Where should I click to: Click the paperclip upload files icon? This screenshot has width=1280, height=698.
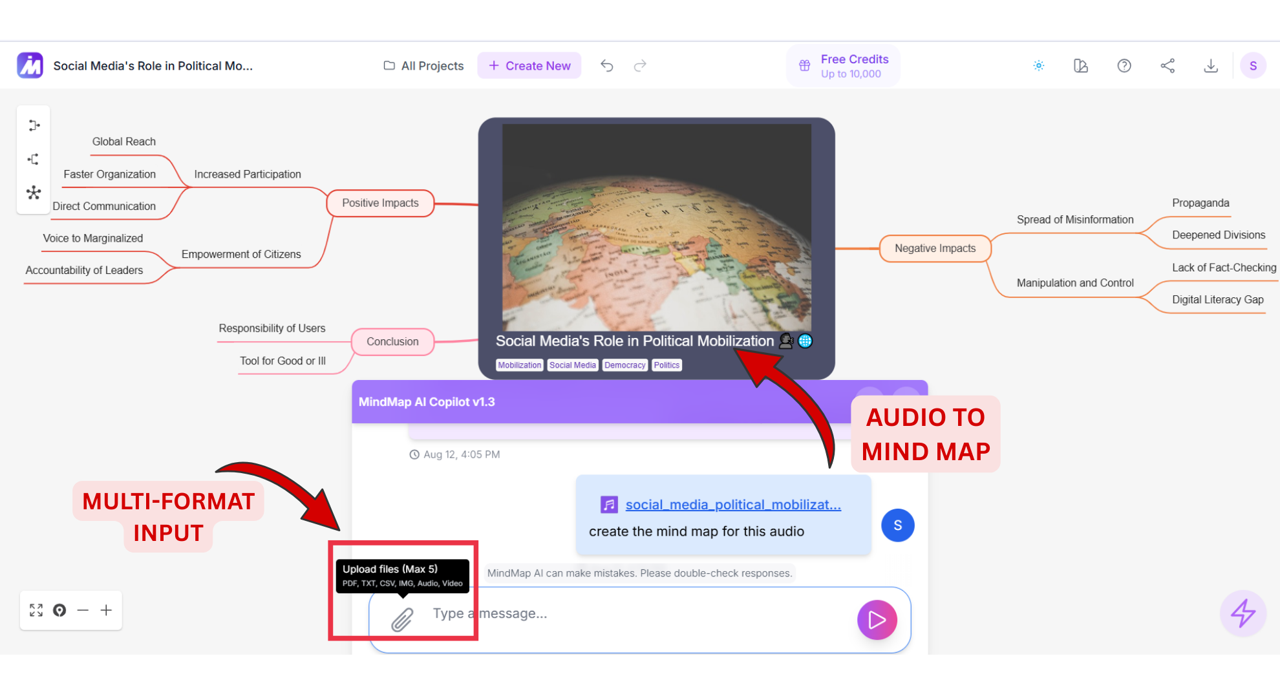[x=402, y=619]
